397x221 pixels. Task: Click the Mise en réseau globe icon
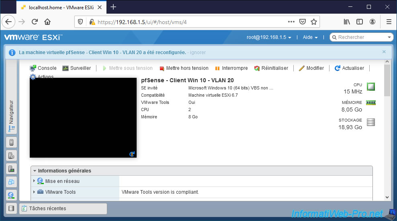tap(40, 181)
